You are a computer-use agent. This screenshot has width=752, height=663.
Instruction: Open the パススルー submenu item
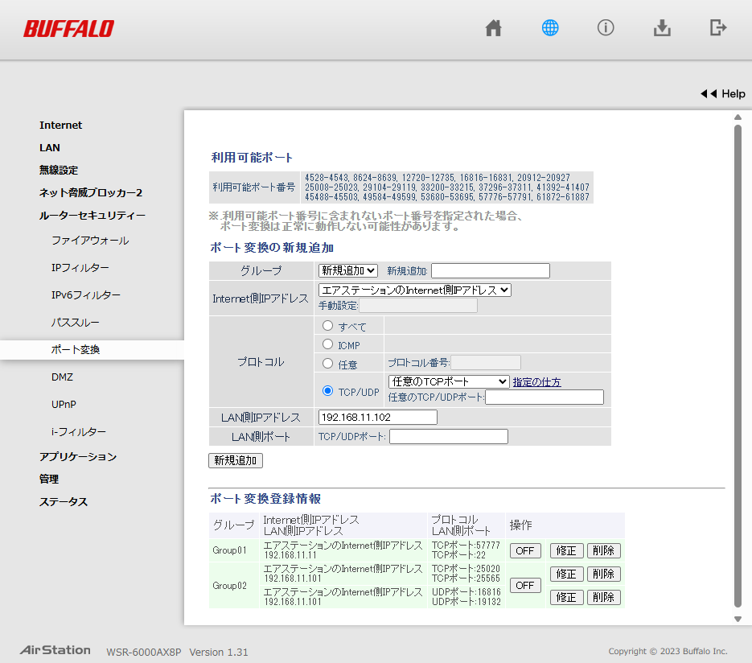coord(76,323)
